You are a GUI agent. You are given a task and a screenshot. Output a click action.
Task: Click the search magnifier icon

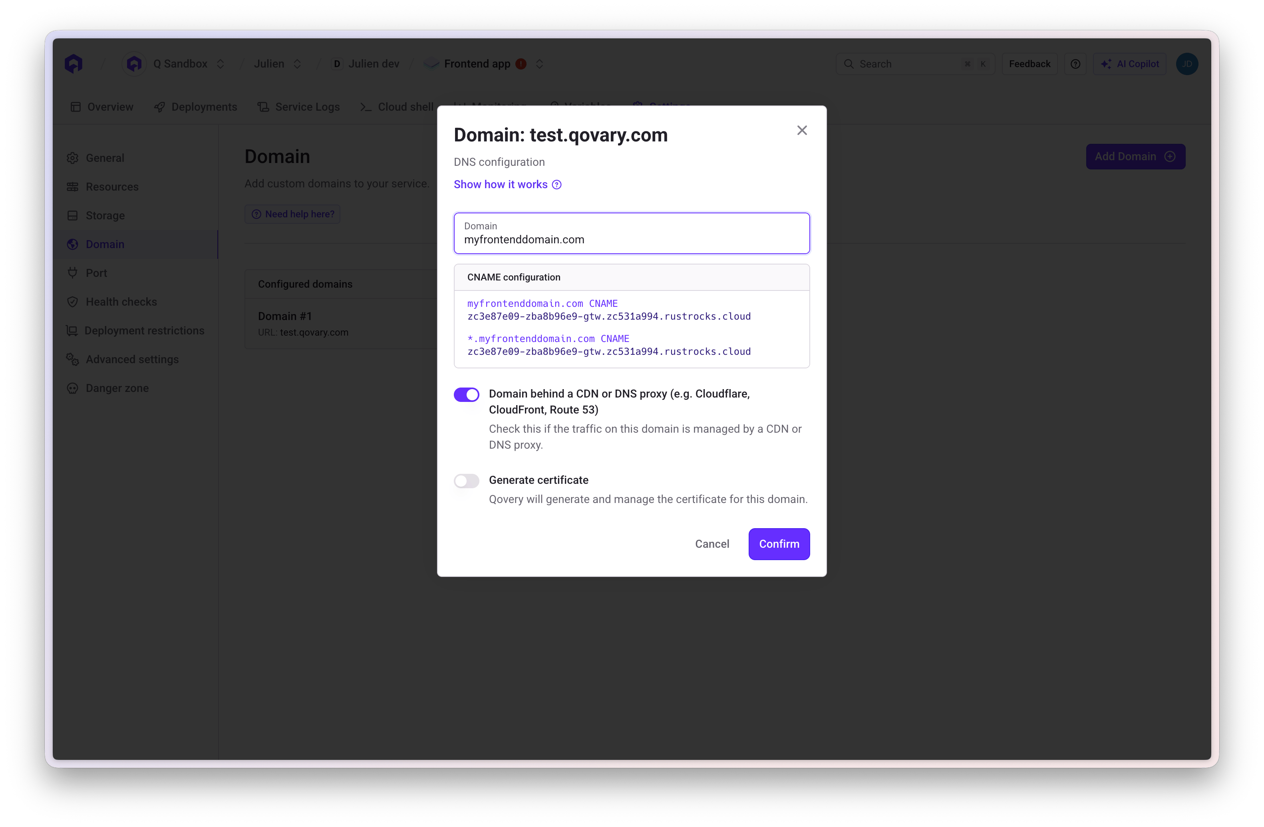848,64
